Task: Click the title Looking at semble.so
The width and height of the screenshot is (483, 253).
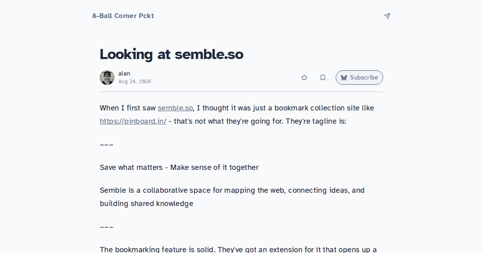Action: (x=171, y=54)
